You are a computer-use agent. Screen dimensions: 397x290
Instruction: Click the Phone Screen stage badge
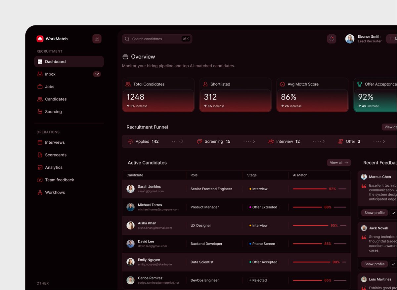tap(262, 244)
